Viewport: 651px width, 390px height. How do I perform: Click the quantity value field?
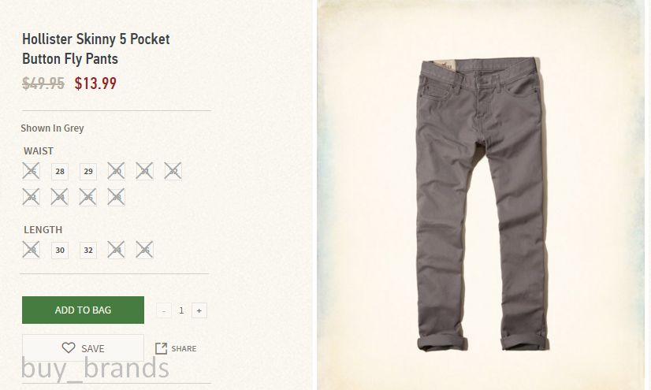[181, 310]
